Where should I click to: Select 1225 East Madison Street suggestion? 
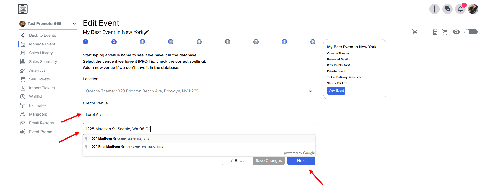[199, 147]
